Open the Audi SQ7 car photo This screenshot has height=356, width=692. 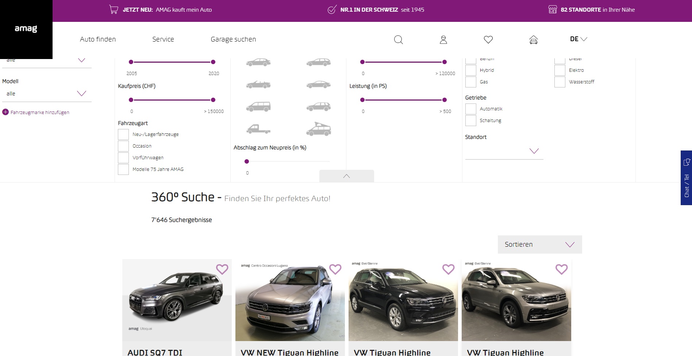pos(177,300)
